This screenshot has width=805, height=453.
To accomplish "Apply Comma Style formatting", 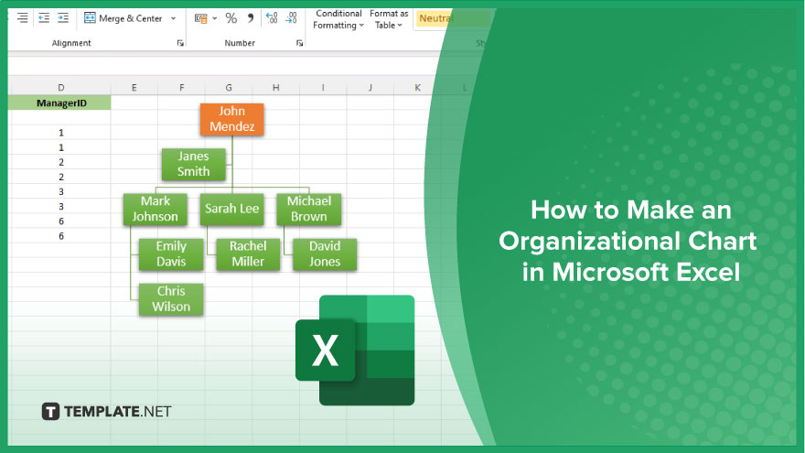I will 250,18.
